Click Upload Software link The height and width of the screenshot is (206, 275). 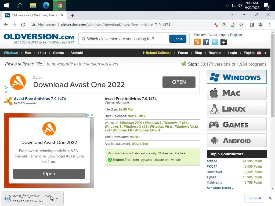157,53
